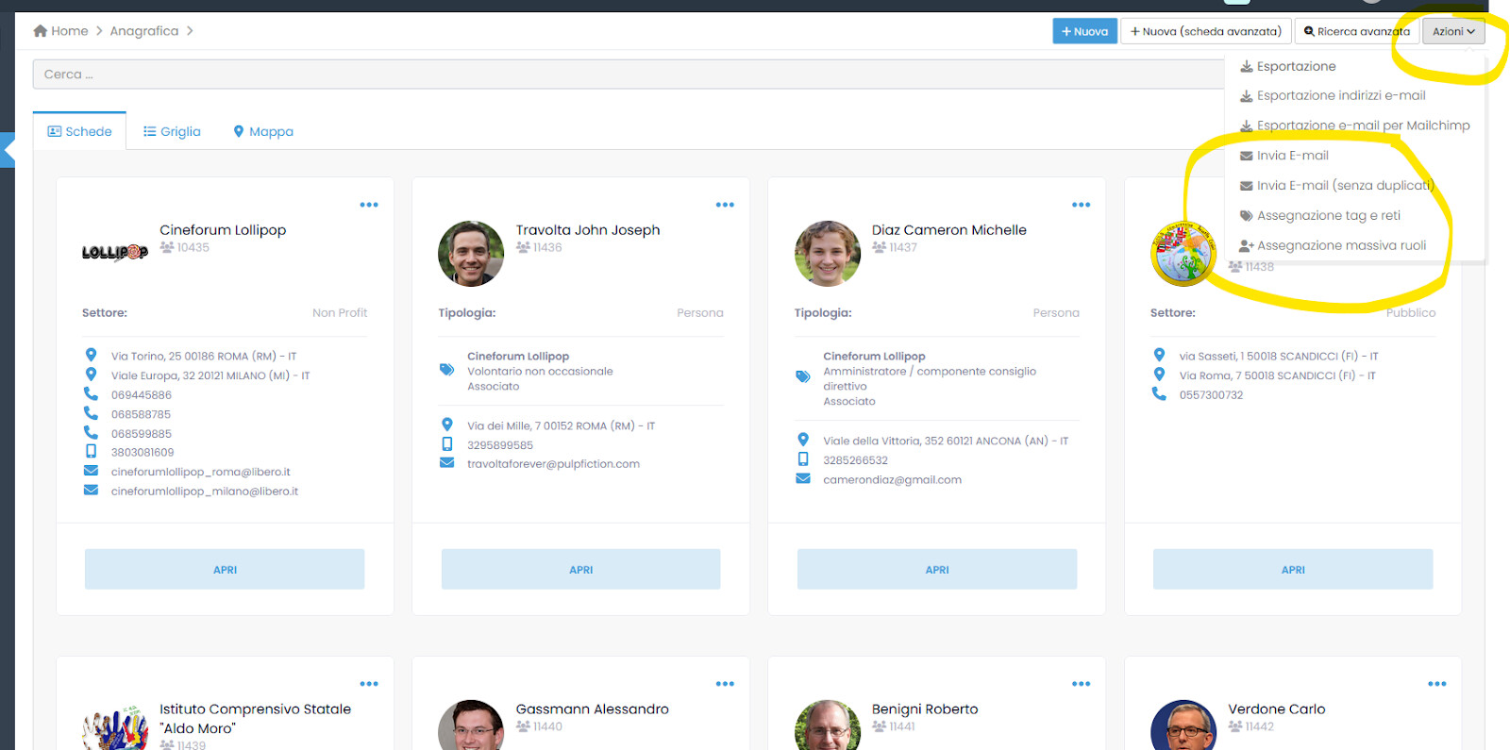
Task: Open three-dot menu on Benigni Roberto card
Action: click(x=1081, y=684)
